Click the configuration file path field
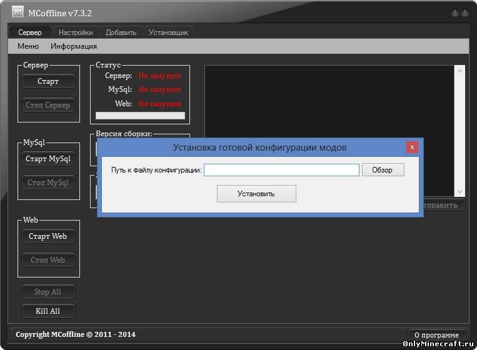This screenshot has height=350, width=477. point(281,170)
